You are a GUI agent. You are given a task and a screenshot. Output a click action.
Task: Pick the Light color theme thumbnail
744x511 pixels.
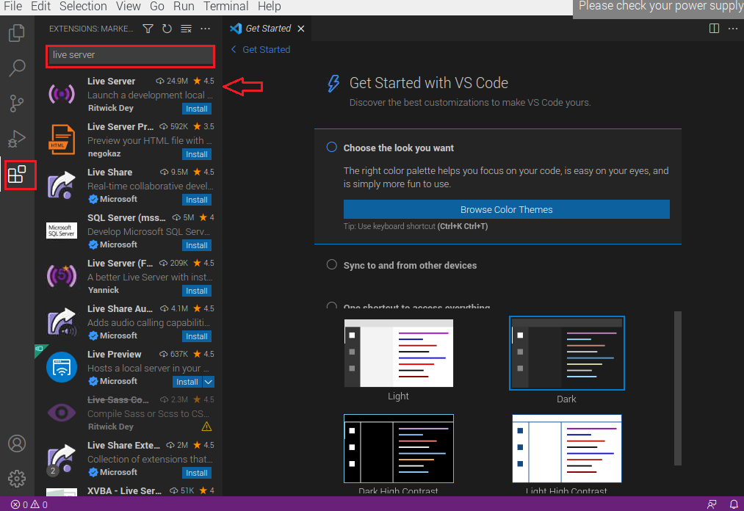pyautogui.click(x=399, y=353)
